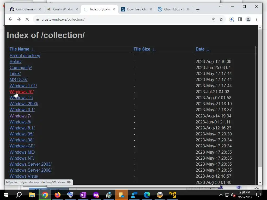Image resolution: width=267 pixels, height=200 pixels.
Task: Close the Index of /collection tab
Action: 114,9
